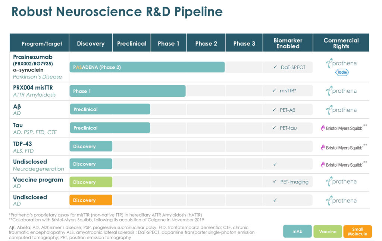Click the TDP-43 program name
This screenshot has width=382, height=241.
point(22,144)
